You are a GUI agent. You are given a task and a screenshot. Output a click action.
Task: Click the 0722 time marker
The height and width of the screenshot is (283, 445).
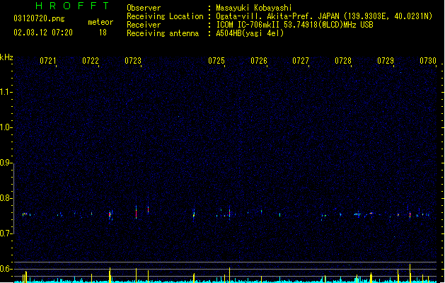(x=91, y=60)
